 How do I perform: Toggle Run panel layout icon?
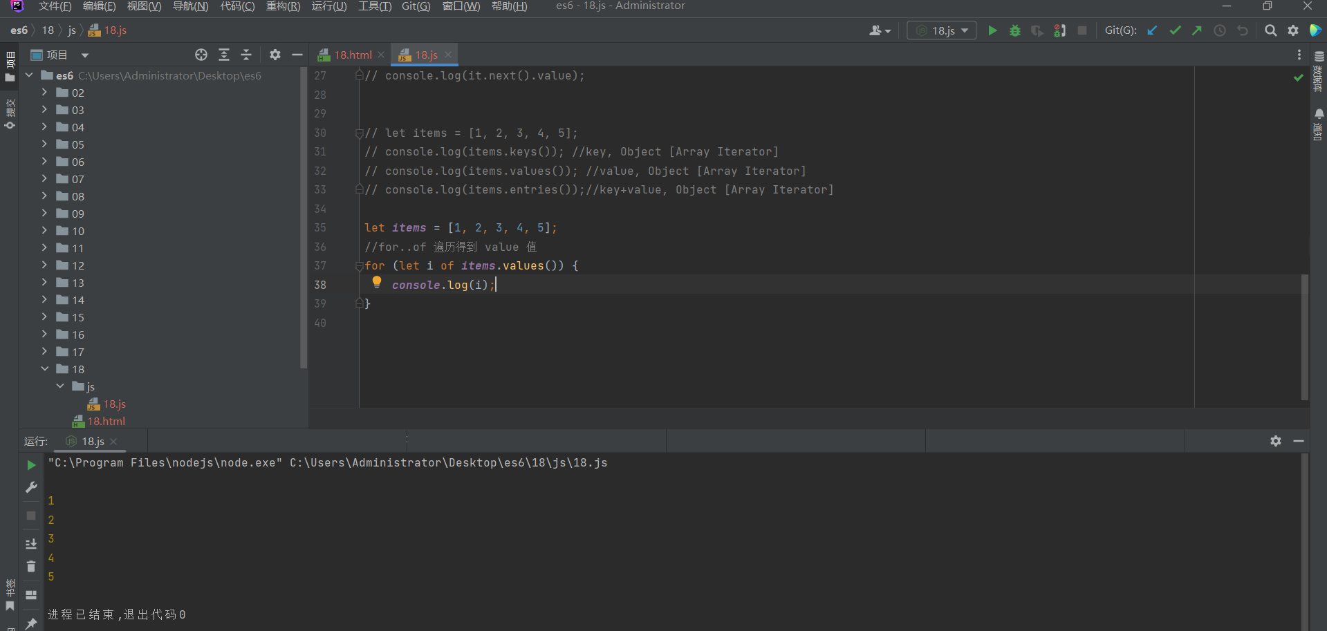coord(31,595)
